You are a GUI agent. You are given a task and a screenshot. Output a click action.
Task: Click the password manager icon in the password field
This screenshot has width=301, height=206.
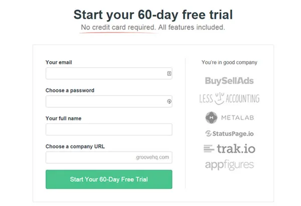tap(169, 101)
